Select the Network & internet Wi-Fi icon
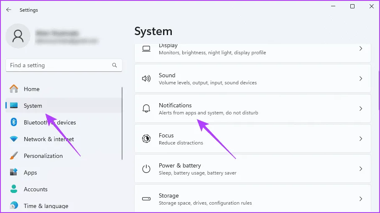This screenshot has width=380, height=213. point(14,139)
